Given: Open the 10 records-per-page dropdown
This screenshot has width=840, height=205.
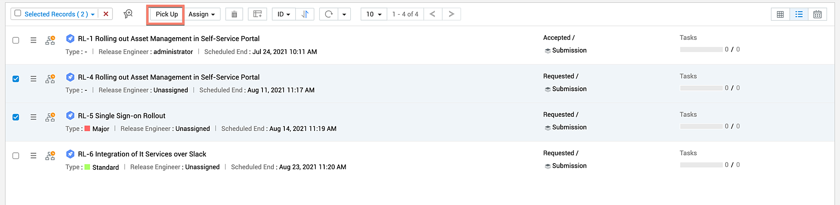Looking at the screenshot, I should click(x=373, y=14).
